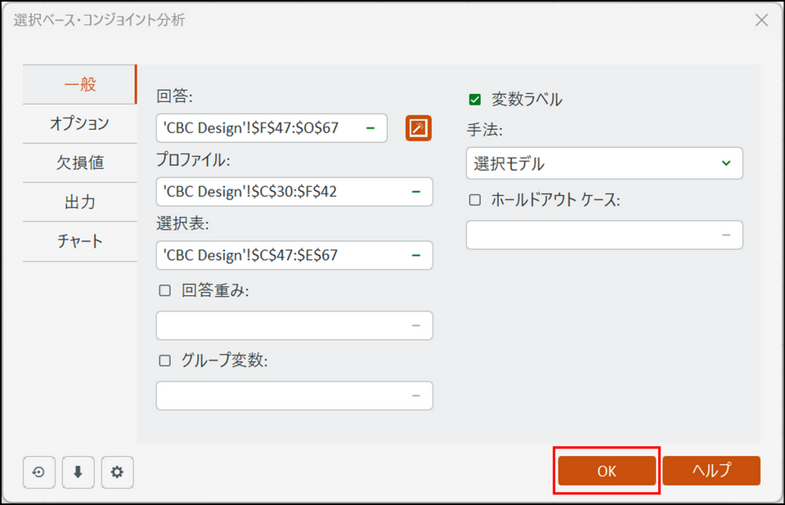Click the collapse icon in the グループ変数 field
The image size is (785, 505).
[415, 396]
